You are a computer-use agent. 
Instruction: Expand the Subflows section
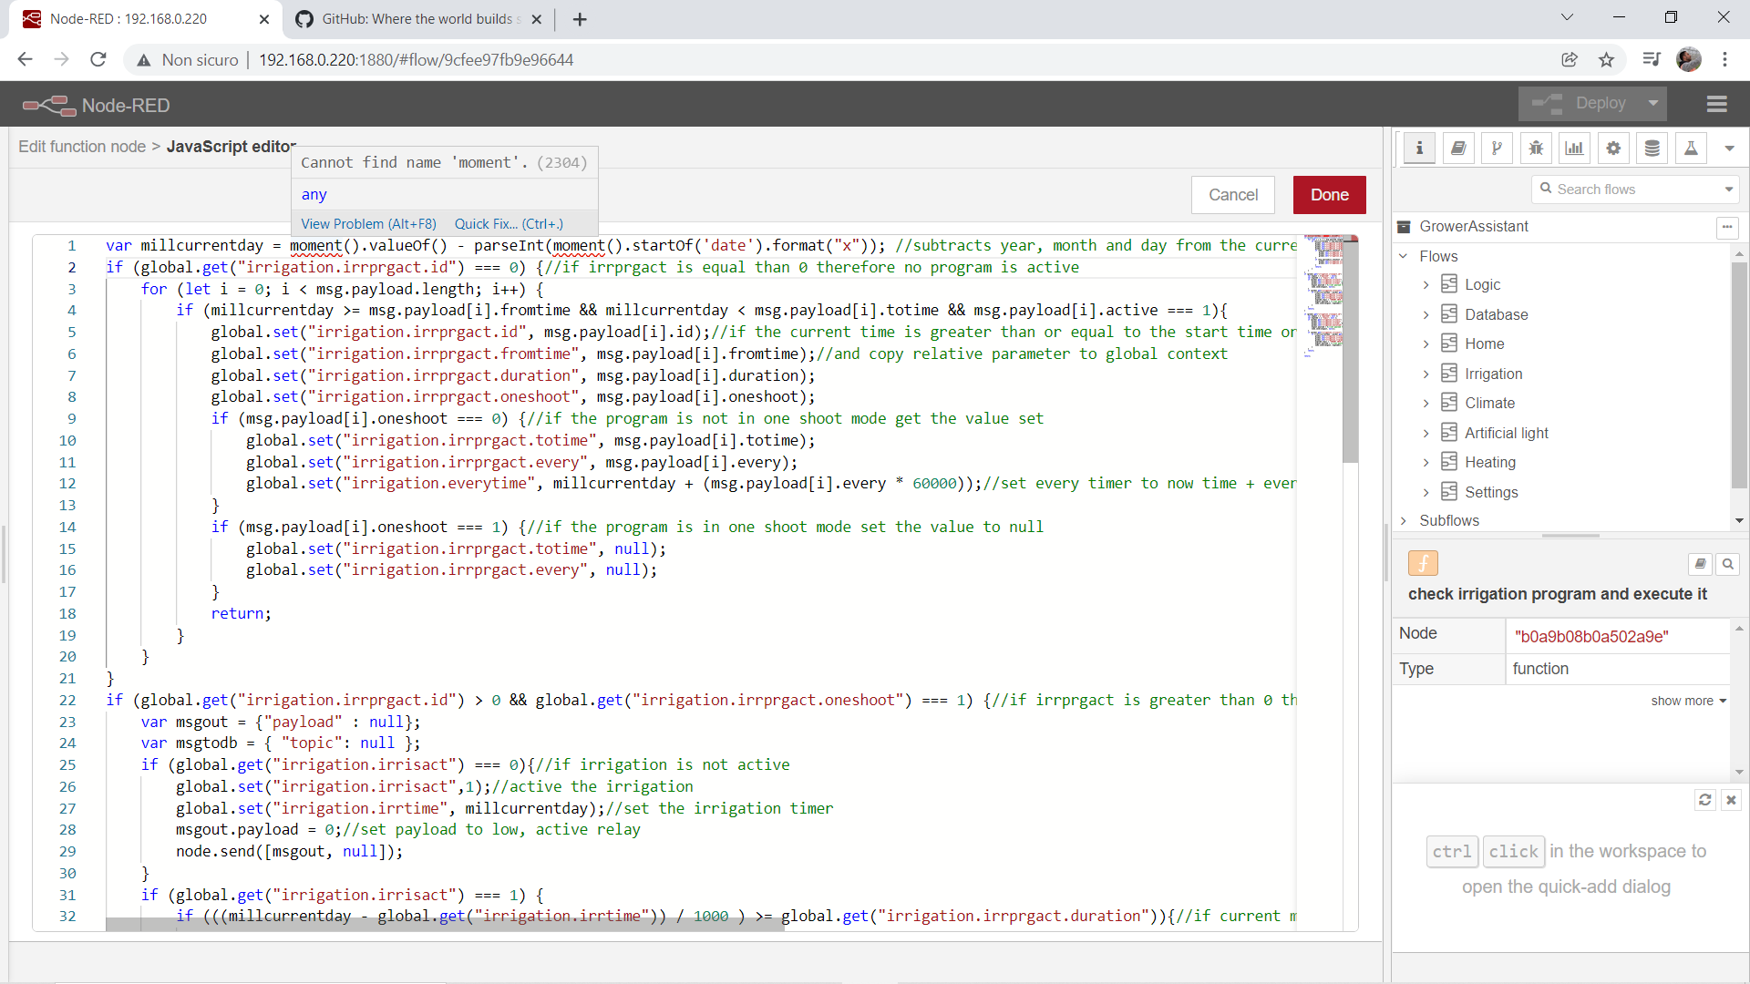click(x=1404, y=521)
